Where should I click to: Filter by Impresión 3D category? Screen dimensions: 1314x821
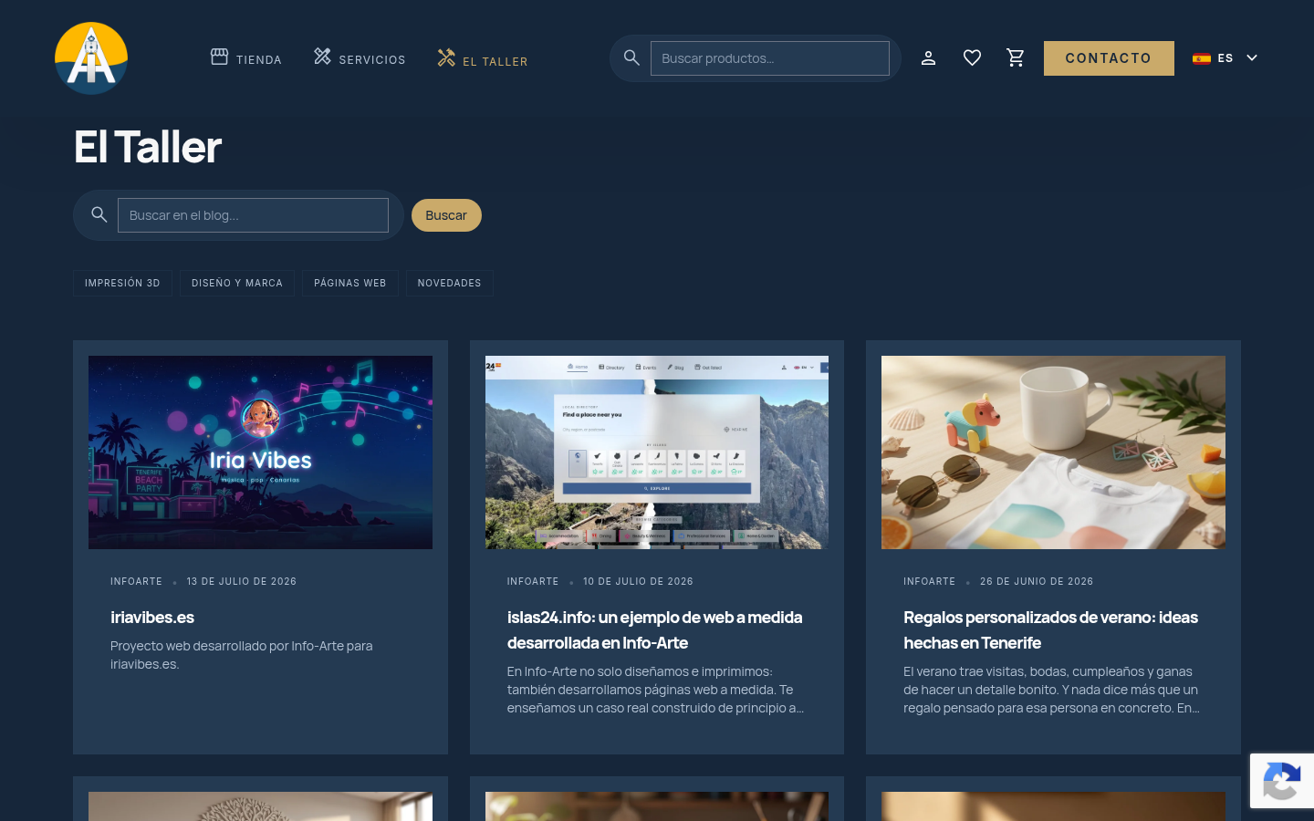[122, 283]
